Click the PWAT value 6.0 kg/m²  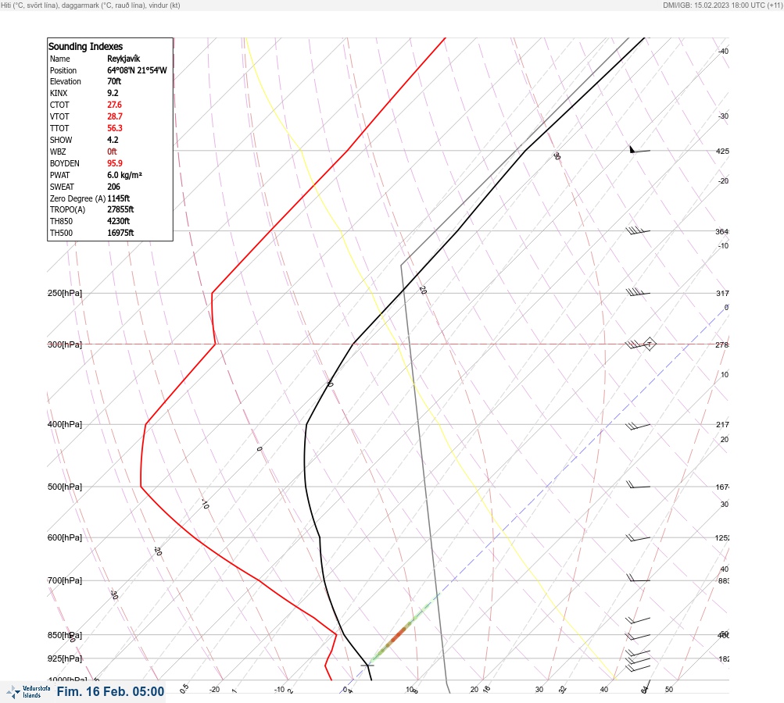coord(124,175)
